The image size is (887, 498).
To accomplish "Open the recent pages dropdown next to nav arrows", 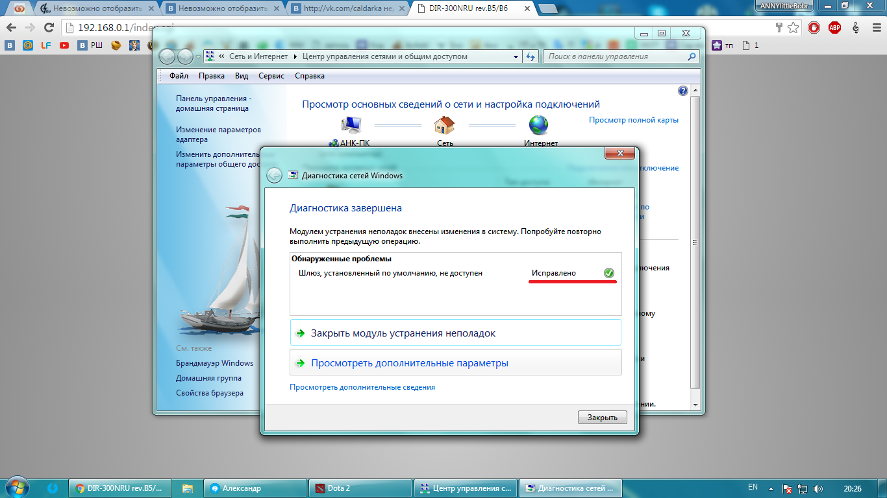I will point(197,57).
